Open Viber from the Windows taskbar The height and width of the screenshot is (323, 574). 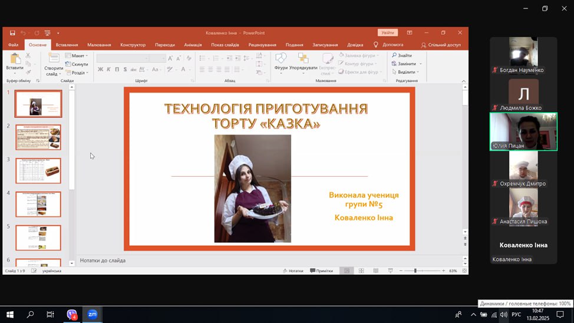click(72, 314)
